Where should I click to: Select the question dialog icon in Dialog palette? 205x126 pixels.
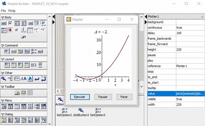[43, 120]
